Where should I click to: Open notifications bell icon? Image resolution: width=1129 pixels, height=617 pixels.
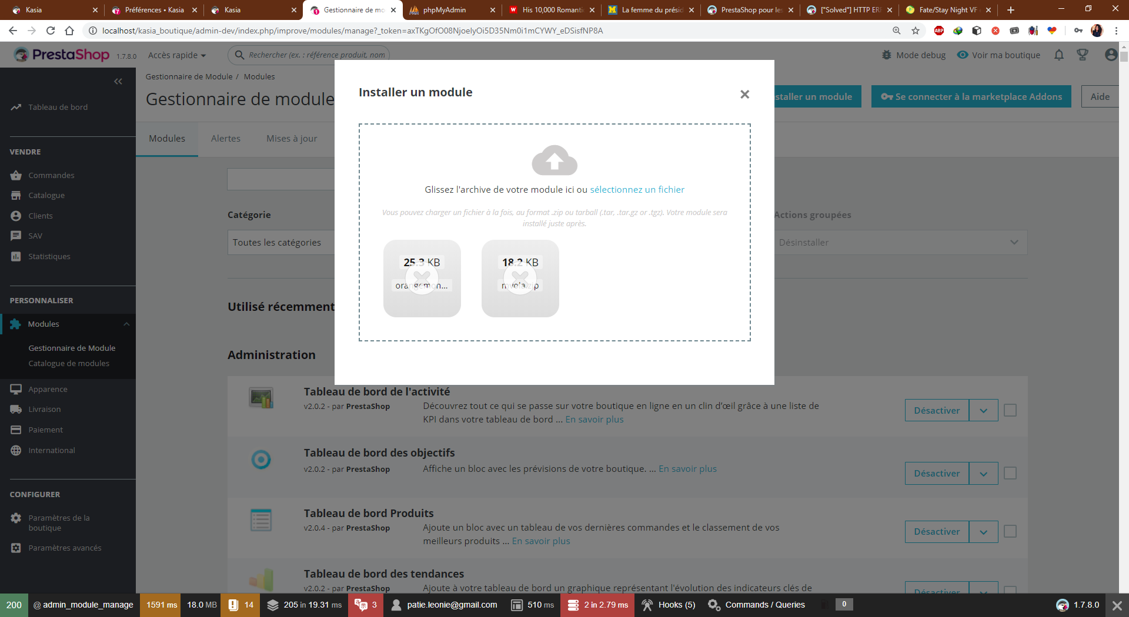(x=1059, y=55)
